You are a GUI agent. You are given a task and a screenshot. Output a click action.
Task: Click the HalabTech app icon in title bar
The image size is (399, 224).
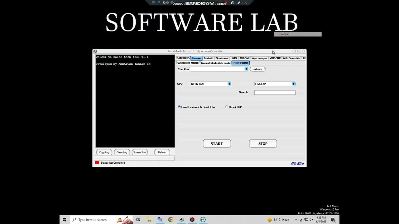click(95, 51)
